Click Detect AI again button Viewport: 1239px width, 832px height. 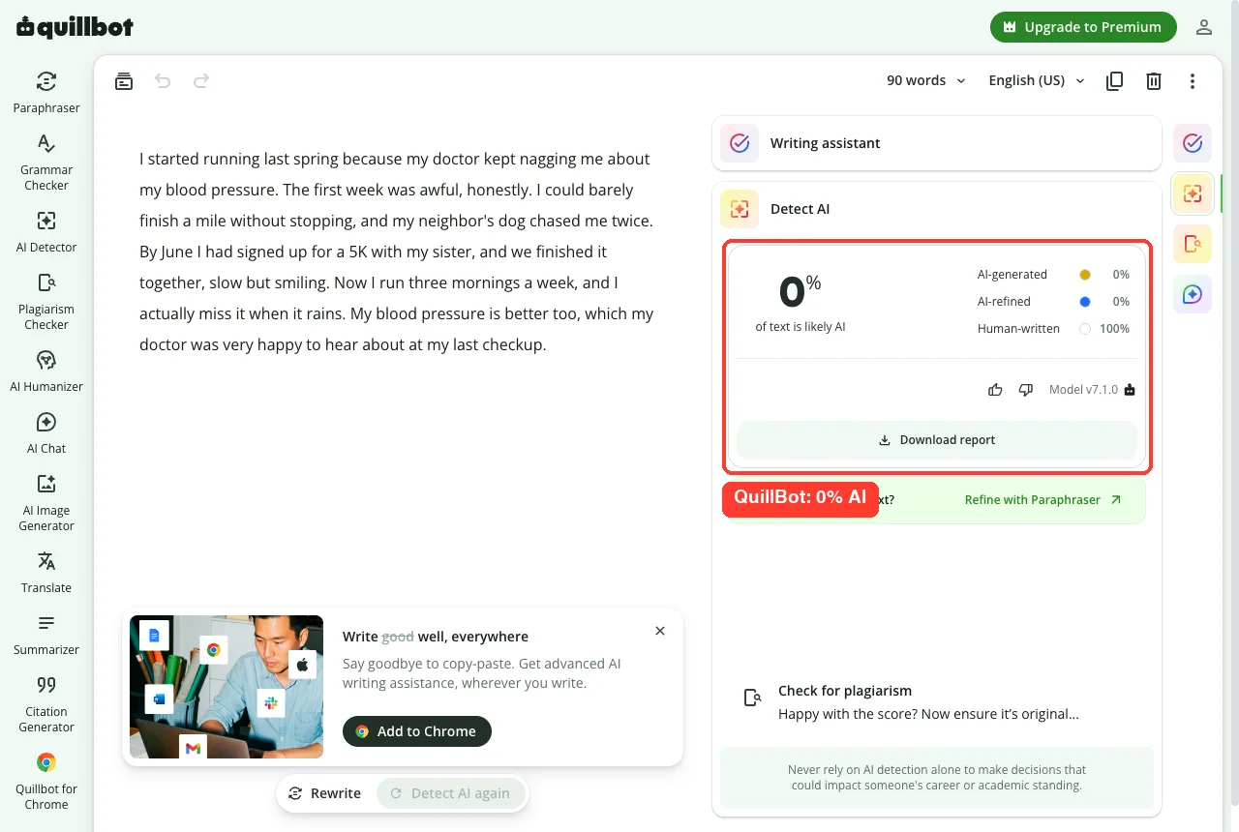[x=450, y=793]
